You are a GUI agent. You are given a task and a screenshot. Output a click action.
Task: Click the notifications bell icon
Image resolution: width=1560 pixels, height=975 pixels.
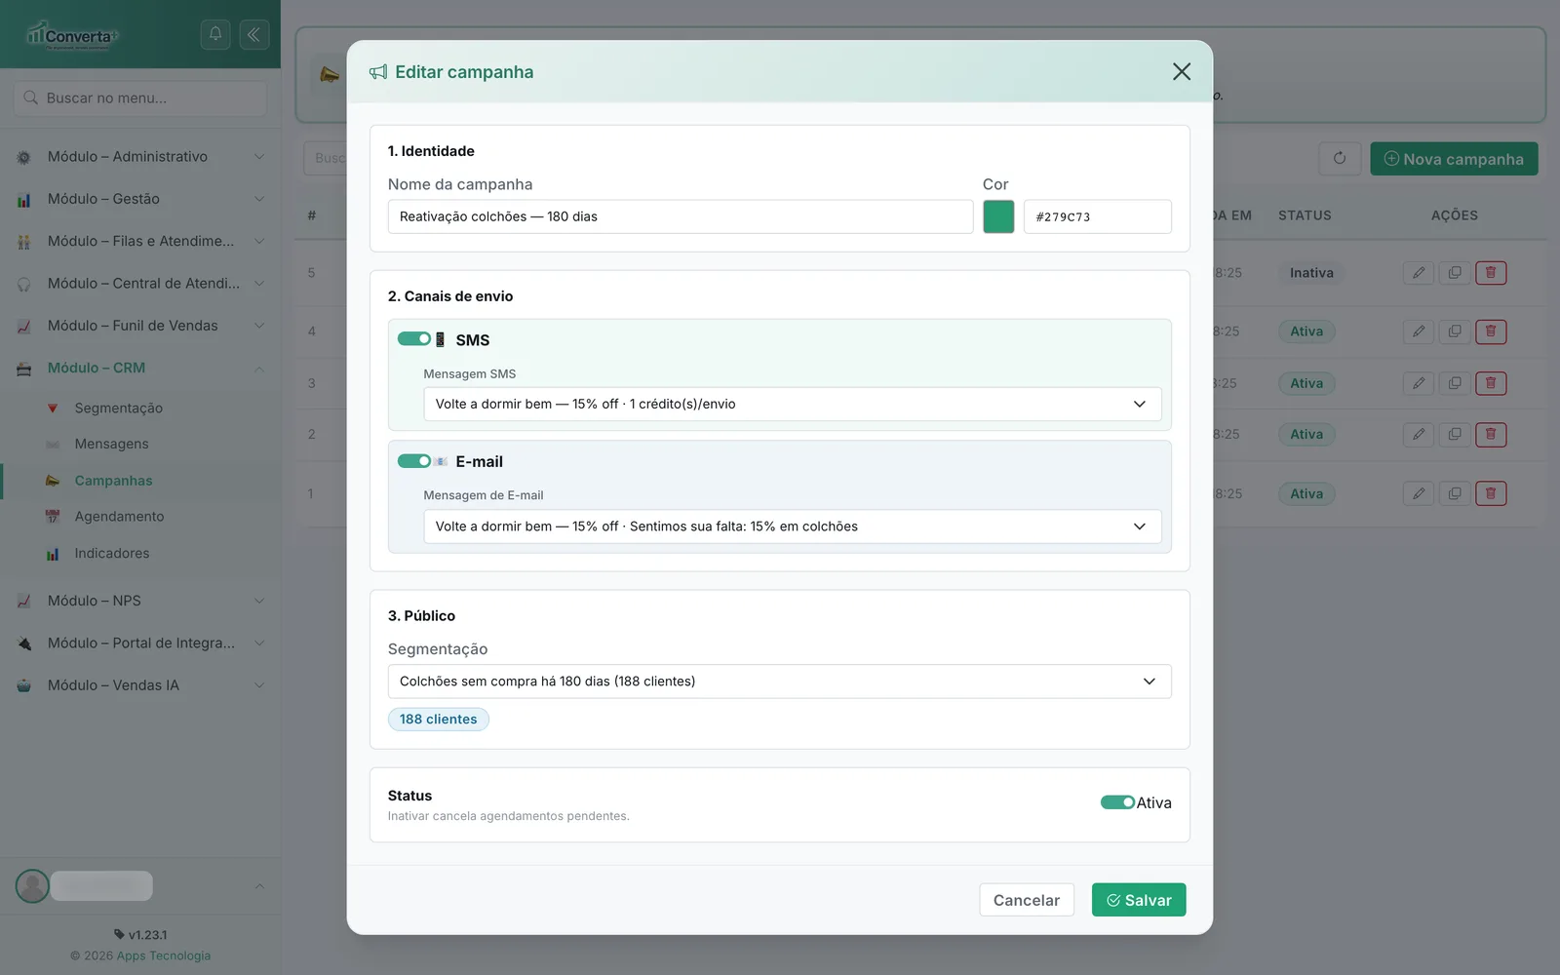coord(215,34)
